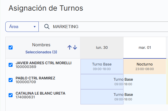
Task: Switch to the mar. 01 day column
Action: (x=145, y=48)
